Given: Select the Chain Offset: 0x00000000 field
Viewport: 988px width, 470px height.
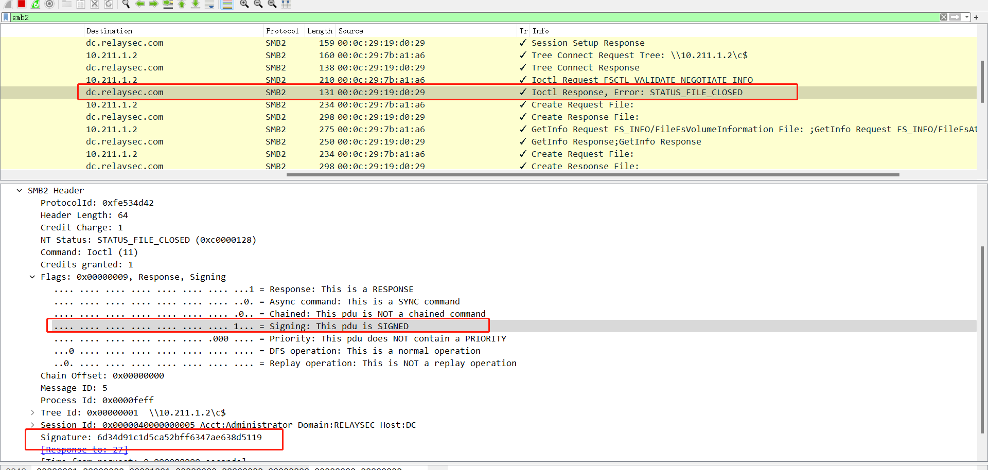Looking at the screenshot, I should click(x=102, y=375).
